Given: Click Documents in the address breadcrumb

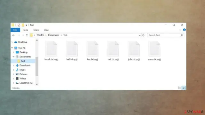Looking at the screenshot, I should click(x=53, y=35).
